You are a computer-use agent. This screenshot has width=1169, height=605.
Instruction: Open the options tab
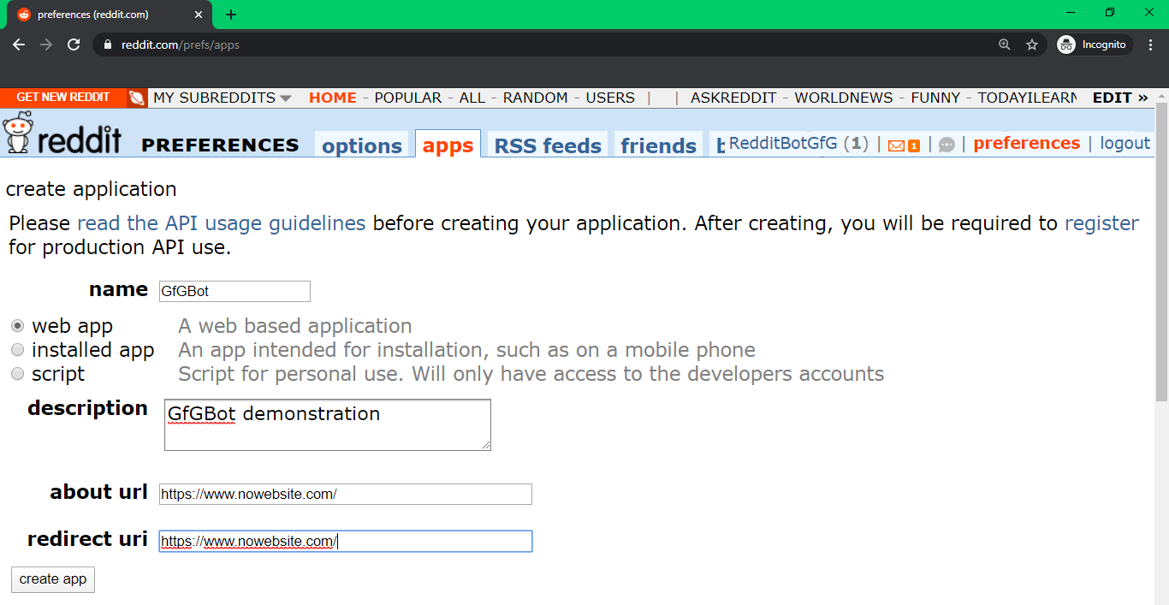(362, 145)
